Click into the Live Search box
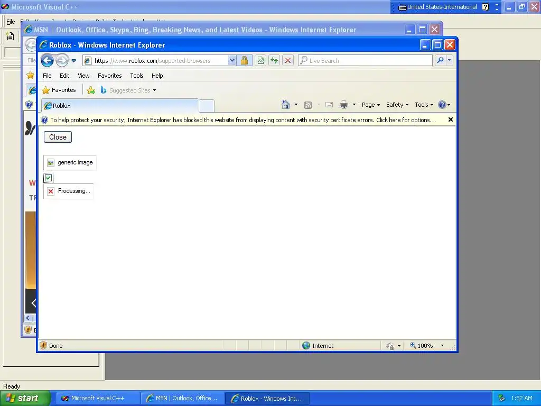This screenshot has height=406, width=541. point(366,61)
